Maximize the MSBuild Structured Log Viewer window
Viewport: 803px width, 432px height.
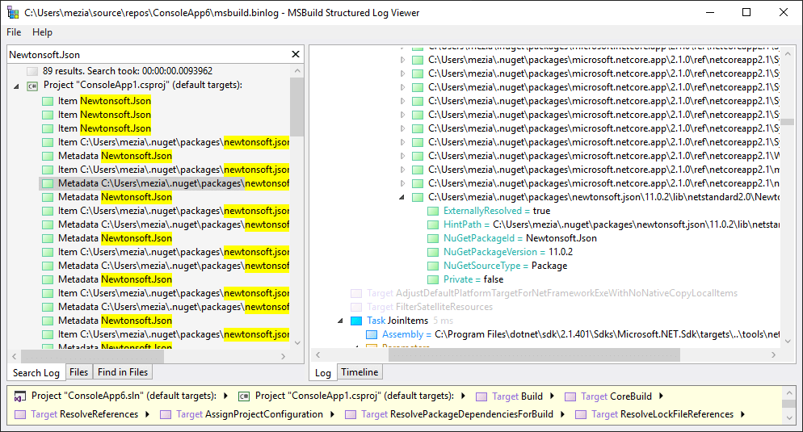pyautogui.click(x=746, y=12)
